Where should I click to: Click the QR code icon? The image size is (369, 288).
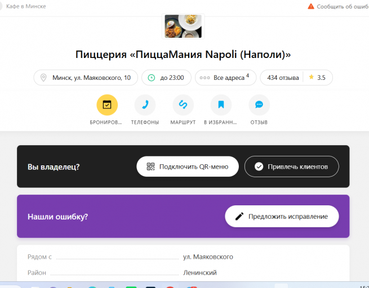point(150,166)
